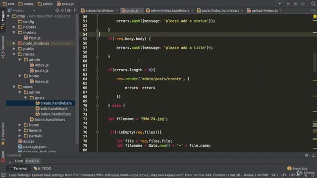This screenshot has height=178, width=317.
Task: Open the Run configuration dropdown
Action: (280, 4)
